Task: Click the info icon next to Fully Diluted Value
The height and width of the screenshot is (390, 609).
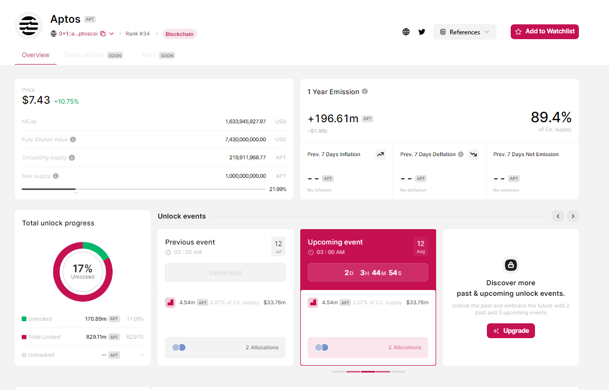Action: tap(73, 140)
